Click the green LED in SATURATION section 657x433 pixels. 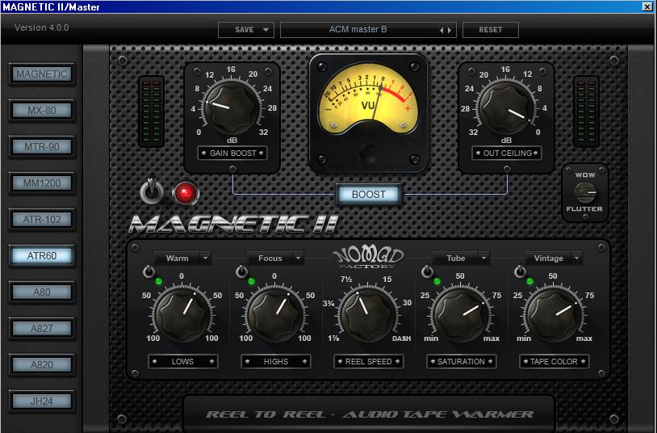coord(437,281)
